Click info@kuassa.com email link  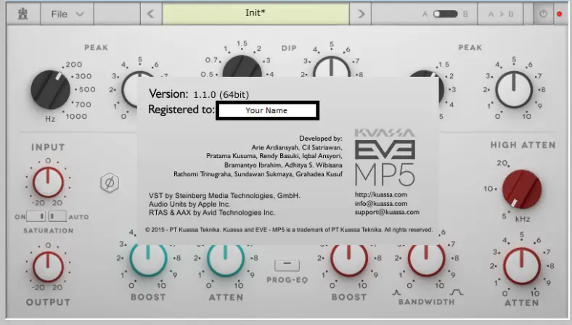(381, 204)
